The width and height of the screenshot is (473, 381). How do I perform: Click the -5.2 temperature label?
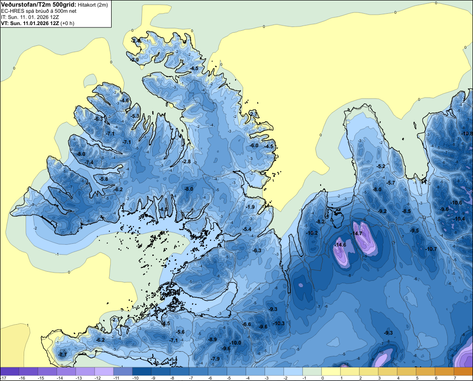[381, 166]
